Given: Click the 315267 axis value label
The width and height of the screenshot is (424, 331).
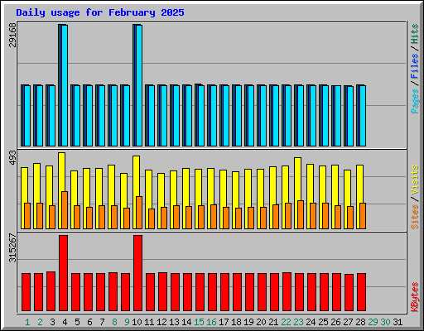Looking at the screenshot, I should click(12, 247).
